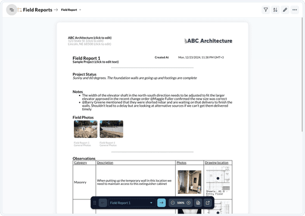Zoom in with the plus icon
Image resolution: width=305 pixels, height=216 pixels.
189,203
